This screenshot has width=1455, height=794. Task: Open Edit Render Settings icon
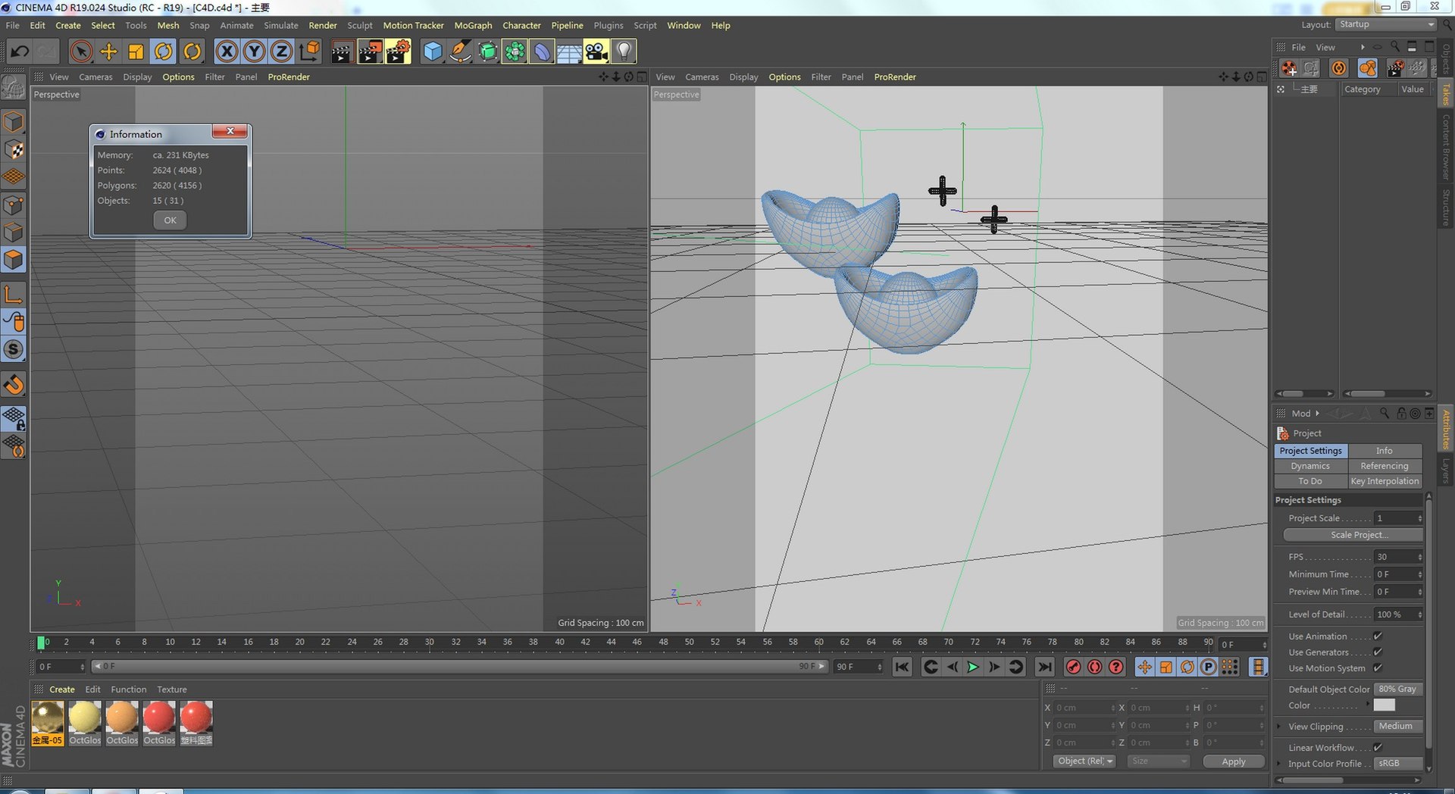click(x=398, y=52)
